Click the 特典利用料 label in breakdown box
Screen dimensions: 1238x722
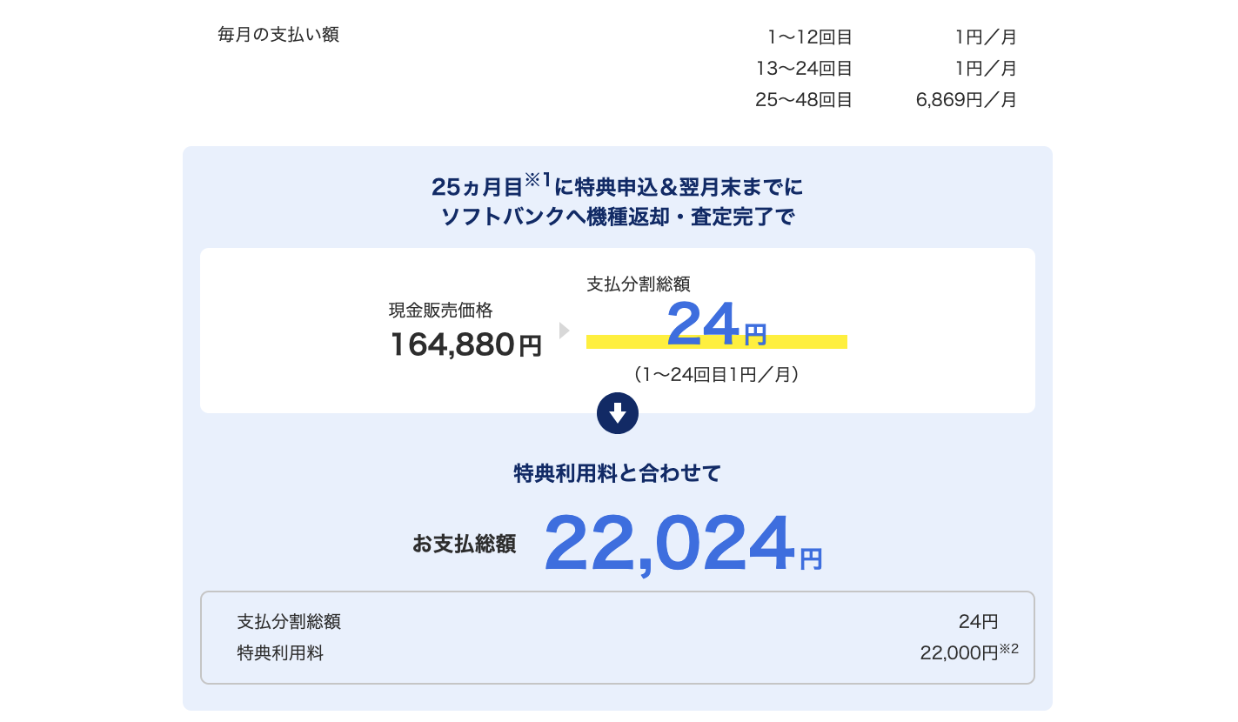[280, 653]
